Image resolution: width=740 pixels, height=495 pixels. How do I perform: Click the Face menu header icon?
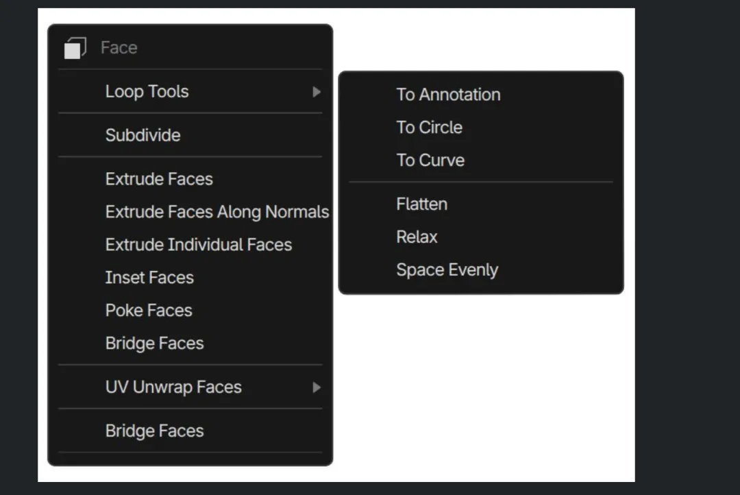[x=75, y=48]
